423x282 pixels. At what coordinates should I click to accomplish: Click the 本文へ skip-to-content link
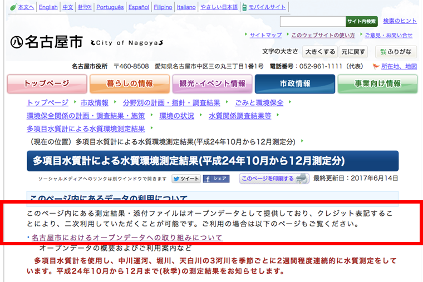[x=22, y=7]
